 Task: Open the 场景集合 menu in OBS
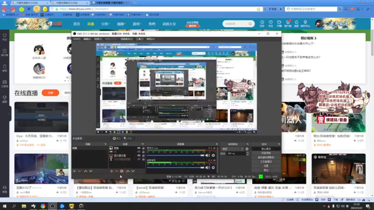126,39
